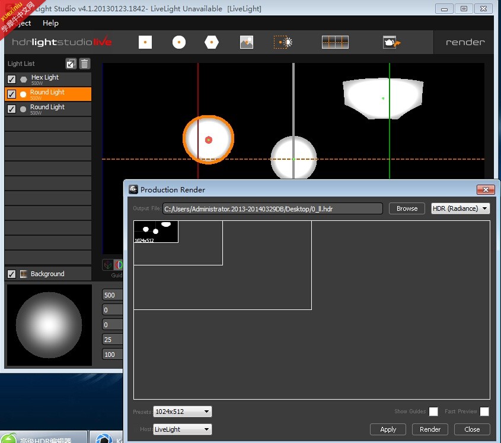This screenshot has height=443, width=501.
Task: Click the render button in header
Action: 465,42
